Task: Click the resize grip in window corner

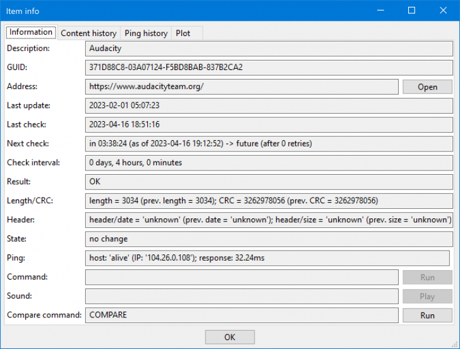Action: coord(456,345)
